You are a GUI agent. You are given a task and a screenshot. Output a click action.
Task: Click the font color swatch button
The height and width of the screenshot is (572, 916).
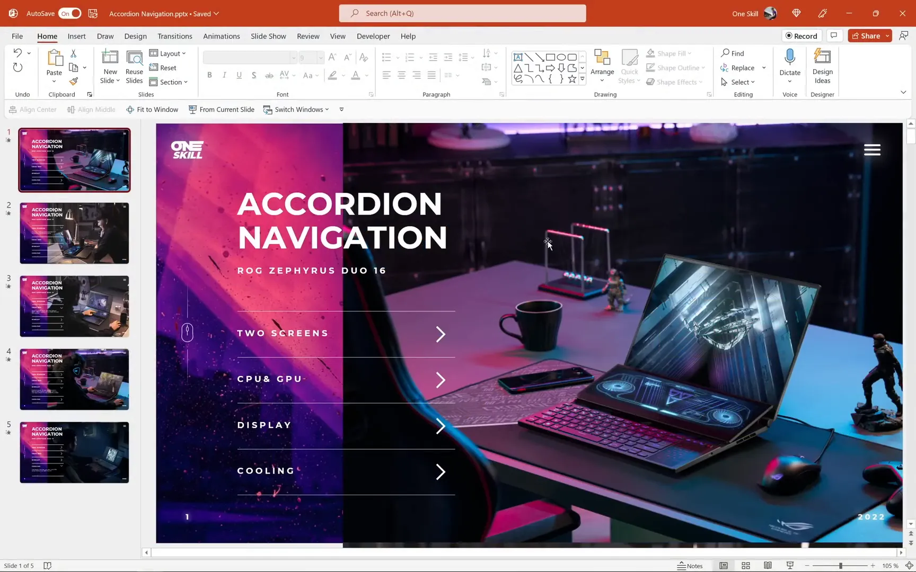(x=356, y=75)
